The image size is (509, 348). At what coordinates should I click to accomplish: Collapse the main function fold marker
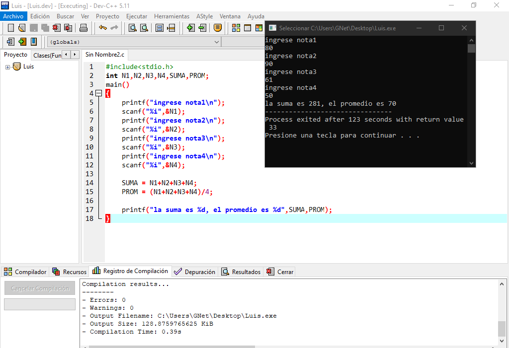[x=98, y=93]
